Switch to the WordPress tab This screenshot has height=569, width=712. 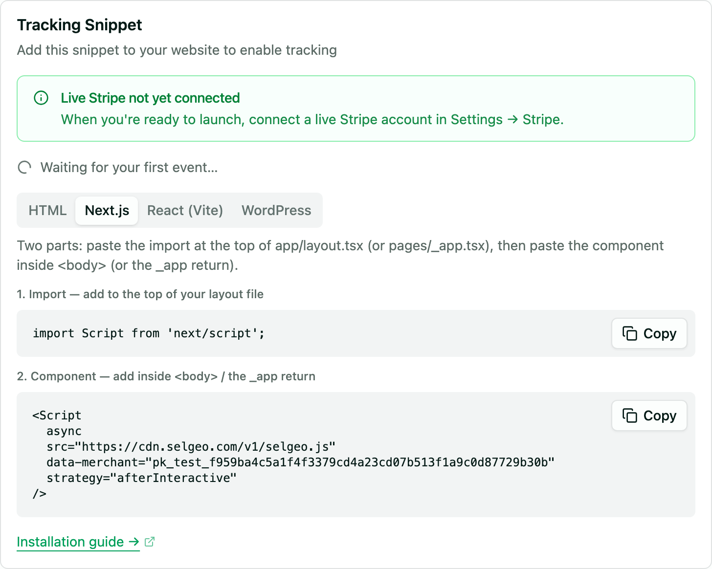click(x=276, y=210)
